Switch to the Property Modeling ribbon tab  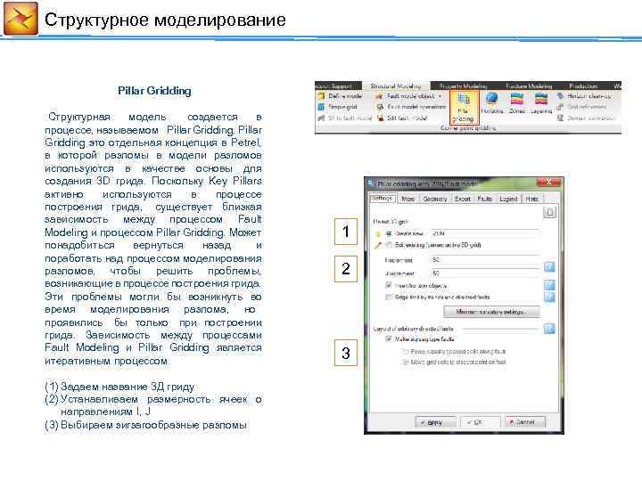tap(463, 86)
